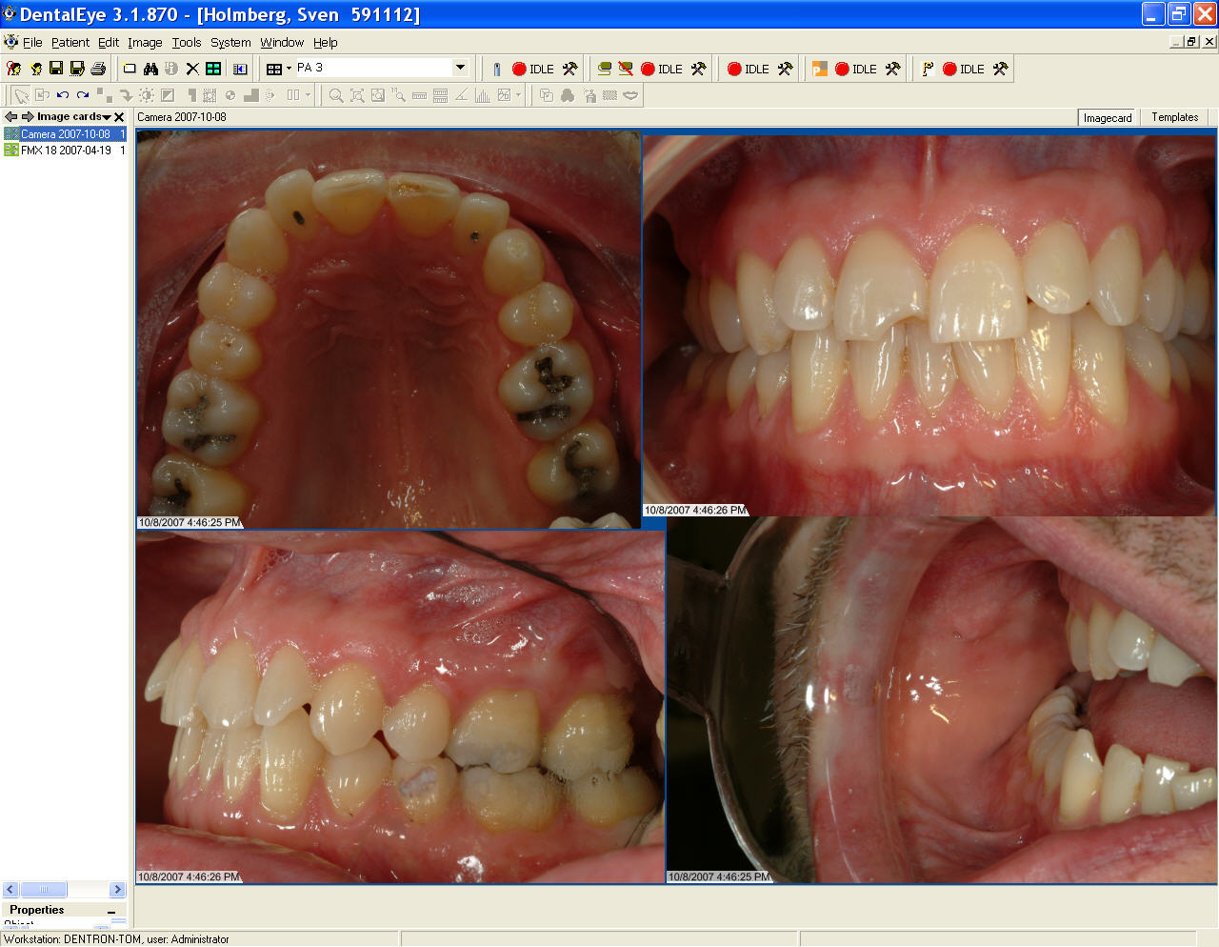
Task: Open settings hammers next to sensor IDLE
Action: [570, 69]
